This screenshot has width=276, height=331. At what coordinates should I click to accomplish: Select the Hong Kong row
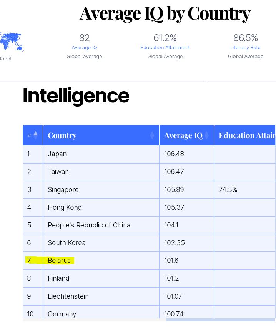(149, 207)
